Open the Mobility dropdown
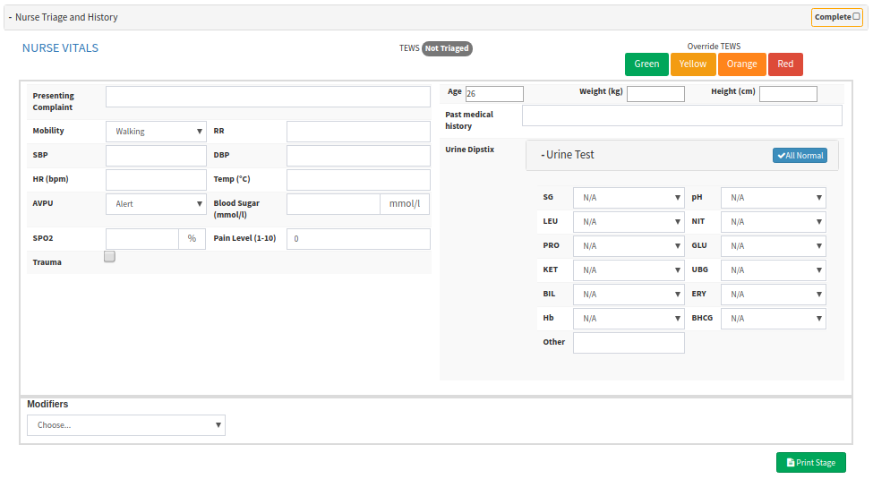The width and height of the screenshot is (873, 479). pos(156,132)
